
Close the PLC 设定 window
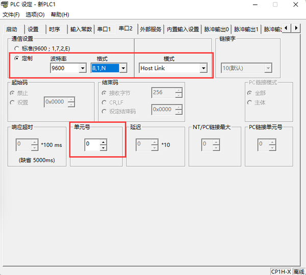point(295,5)
